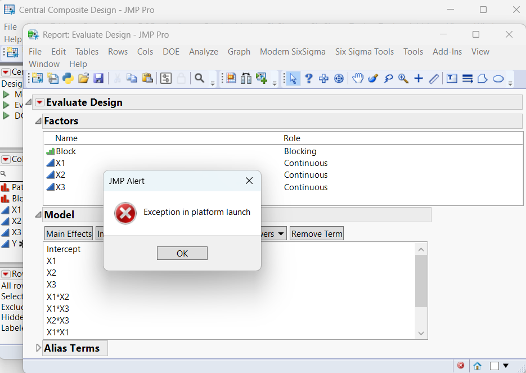Open tools toolbar overflow arrow

[510, 83]
